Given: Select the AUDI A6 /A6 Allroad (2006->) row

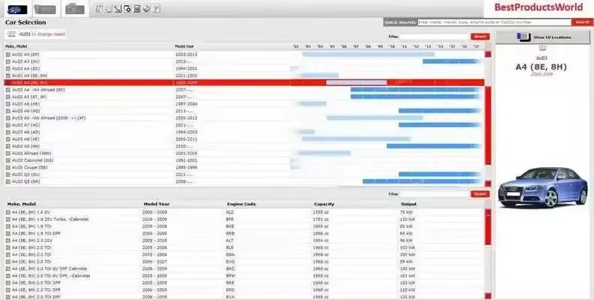Looking at the screenshot, I should tap(244, 118).
